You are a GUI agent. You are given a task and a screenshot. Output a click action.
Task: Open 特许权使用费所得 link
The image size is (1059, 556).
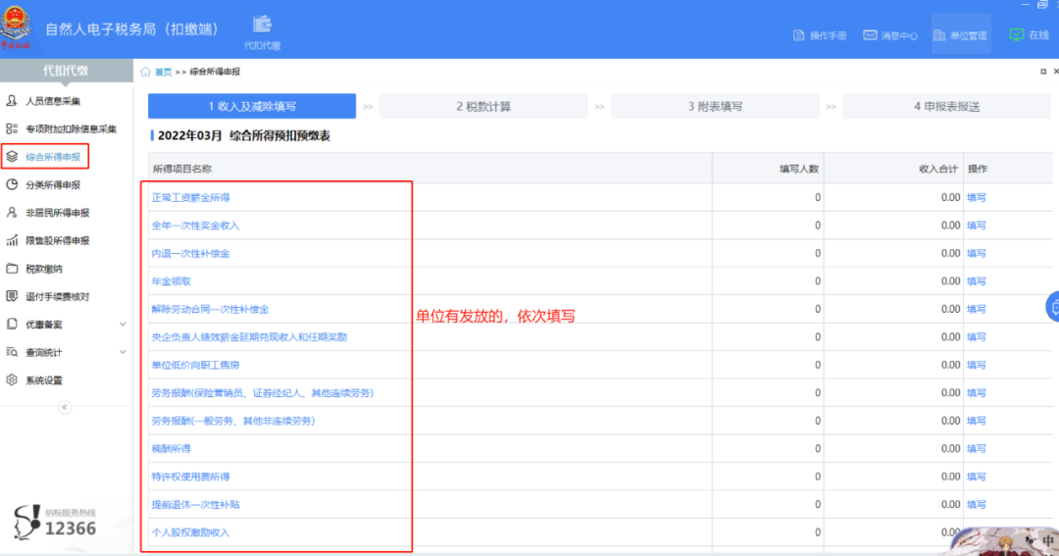(190, 477)
